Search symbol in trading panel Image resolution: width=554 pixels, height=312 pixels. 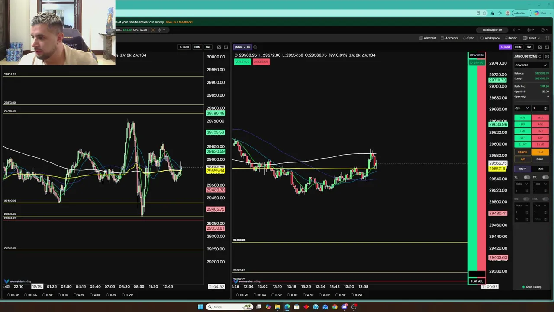(x=541, y=56)
